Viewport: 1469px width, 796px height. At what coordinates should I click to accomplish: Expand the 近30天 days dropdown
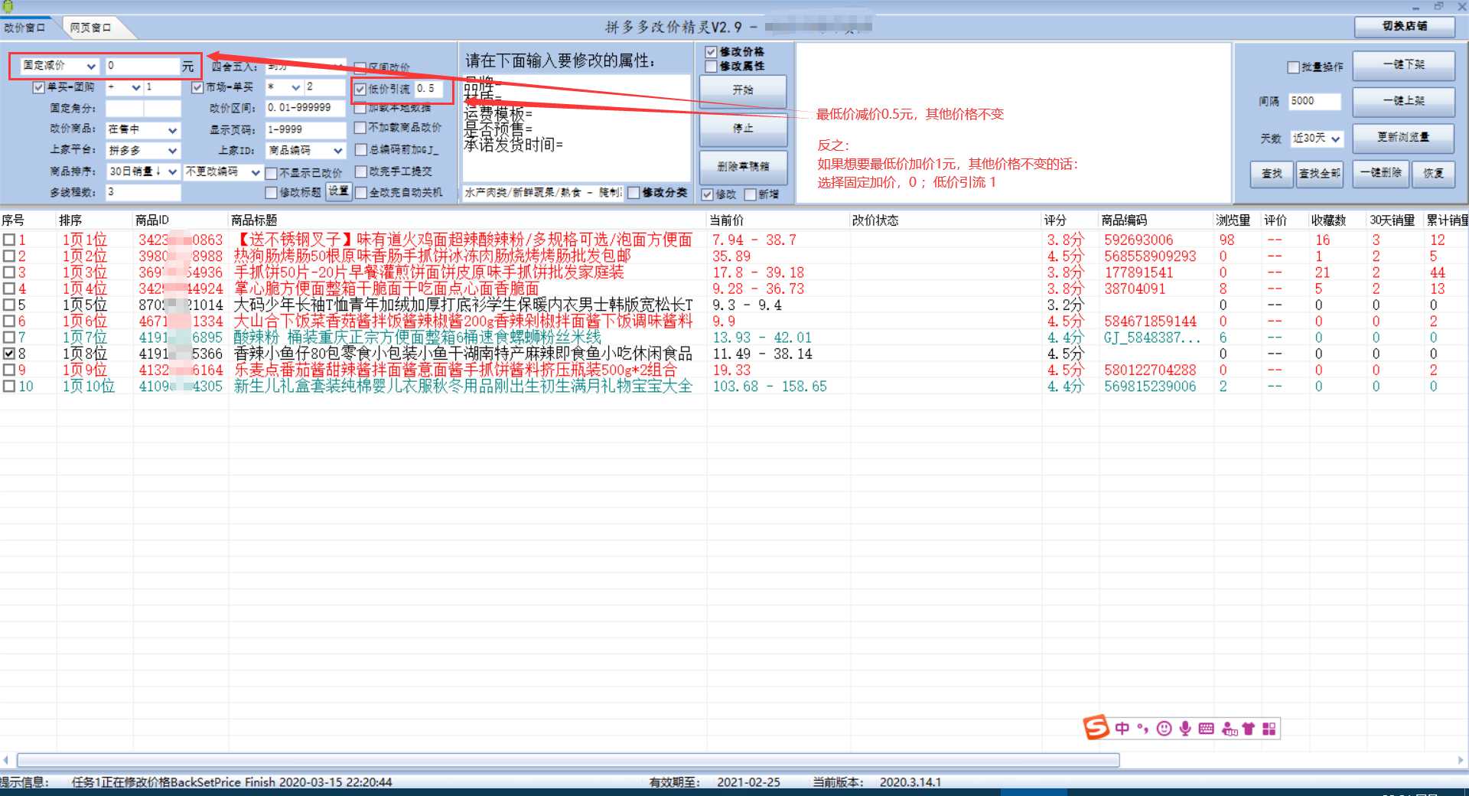[x=1336, y=139]
